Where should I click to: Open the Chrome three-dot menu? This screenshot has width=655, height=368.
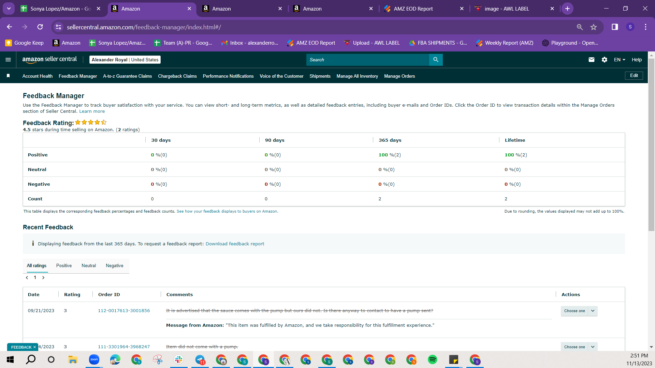click(645, 27)
